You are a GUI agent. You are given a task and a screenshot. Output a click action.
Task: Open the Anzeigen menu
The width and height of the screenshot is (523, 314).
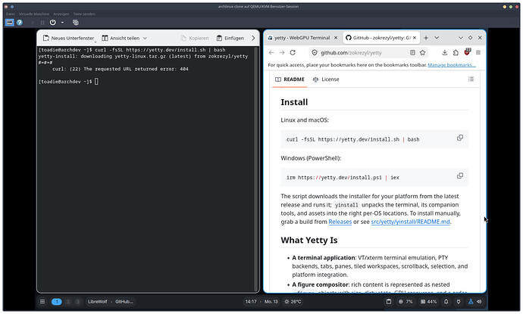[x=61, y=14]
